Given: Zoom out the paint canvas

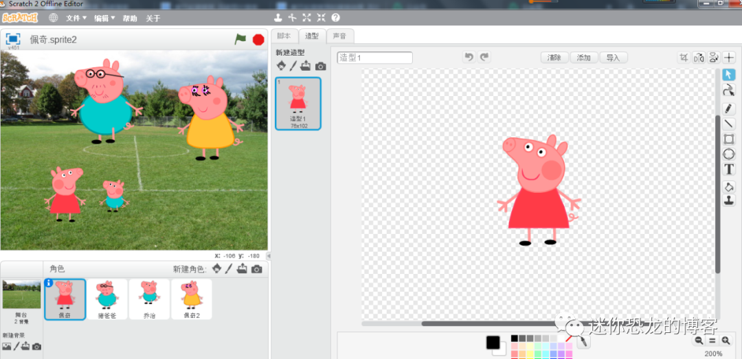Looking at the screenshot, I should click(x=699, y=340).
